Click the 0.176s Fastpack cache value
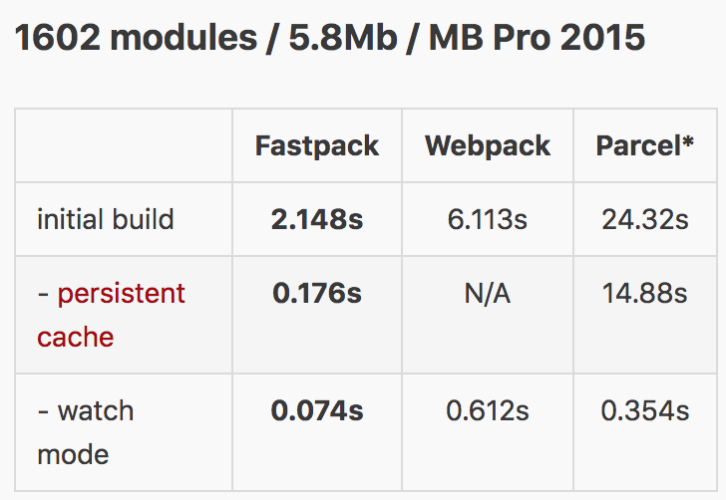Image resolution: width=726 pixels, height=500 pixels. (x=317, y=293)
